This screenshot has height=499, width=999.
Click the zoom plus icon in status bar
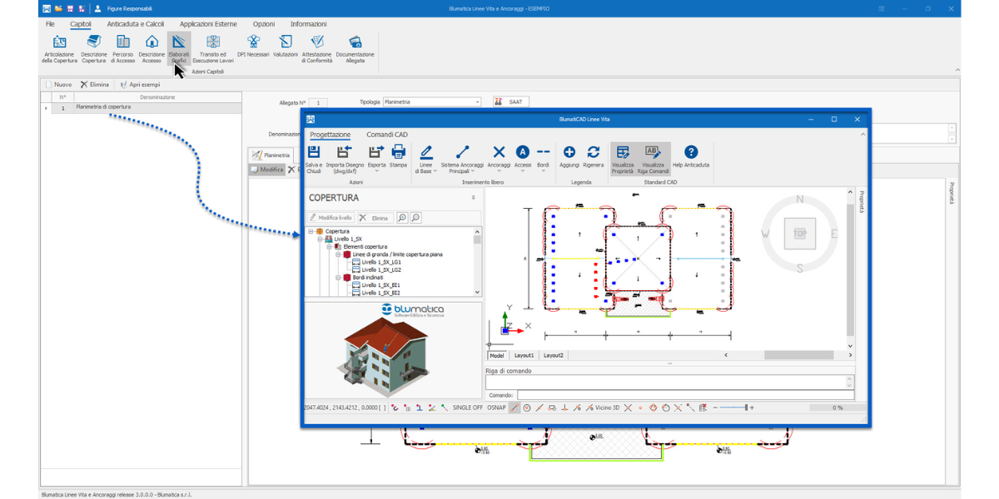coord(752,408)
